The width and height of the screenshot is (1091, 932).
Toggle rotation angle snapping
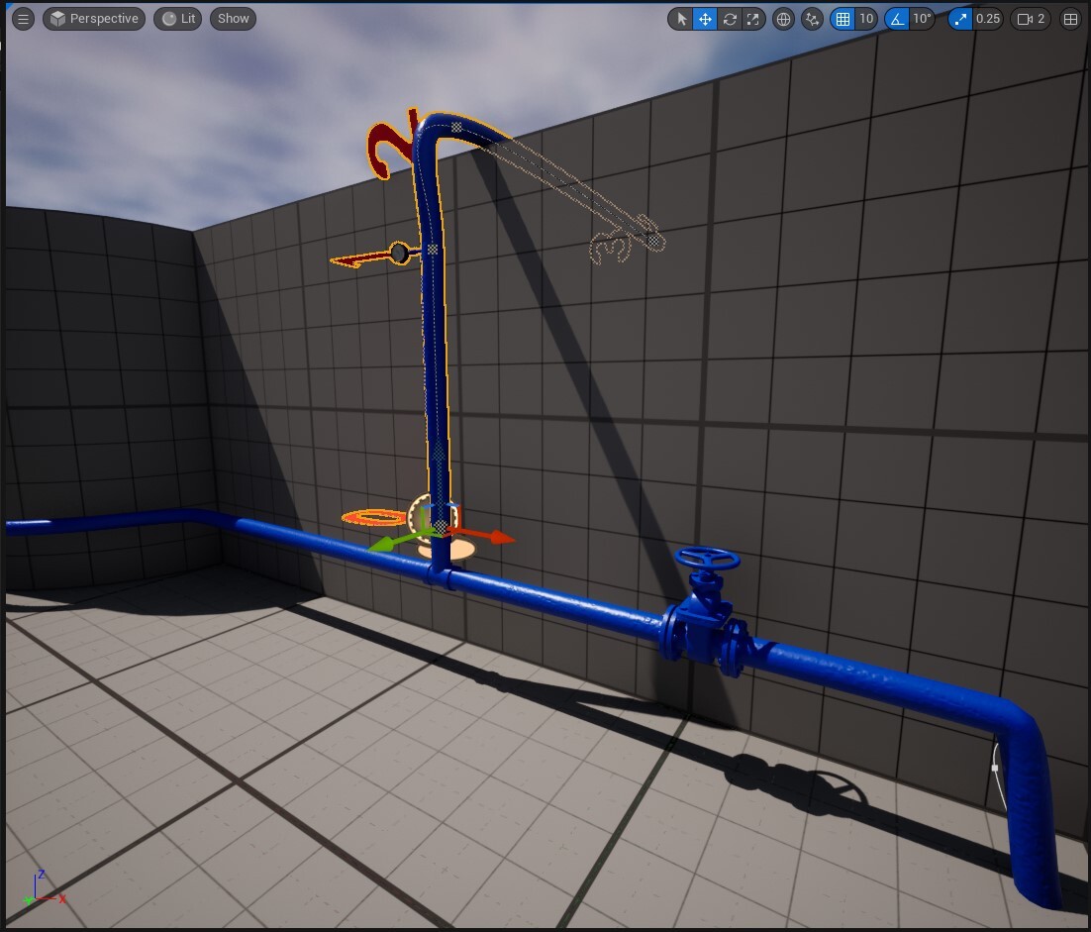(x=897, y=18)
